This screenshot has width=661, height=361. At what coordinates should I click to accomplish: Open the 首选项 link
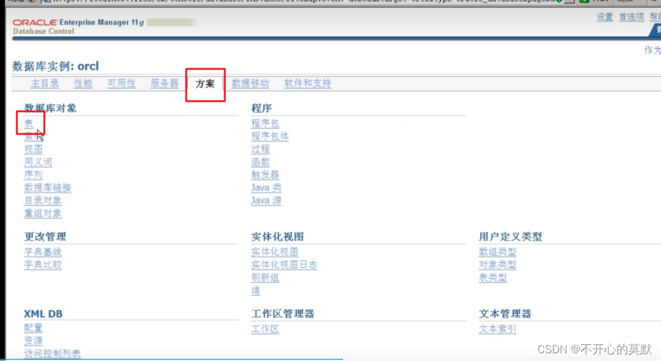tap(631, 17)
